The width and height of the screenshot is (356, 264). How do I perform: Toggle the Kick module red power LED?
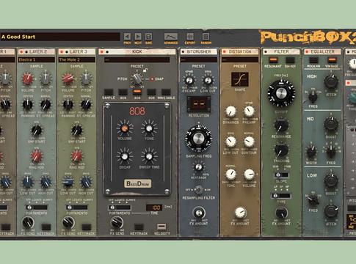coord(102,52)
